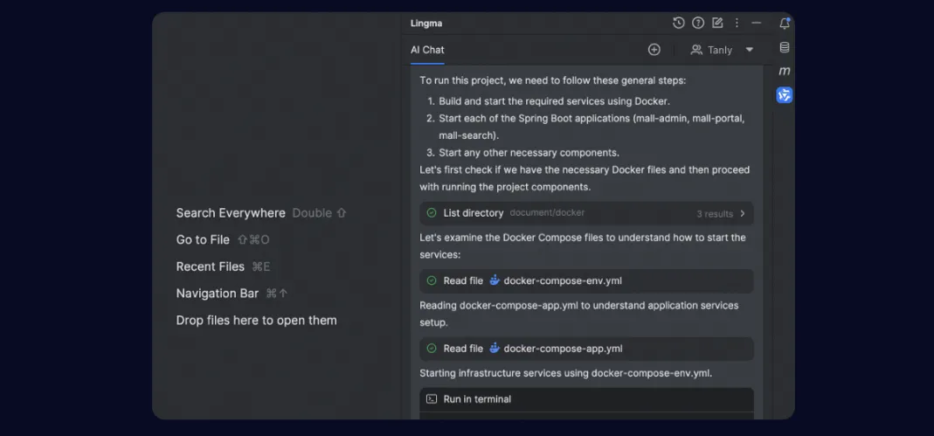Click green check on docker-compose-app.yml Read file
The height and width of the screenshot is (436, 934).
432,349
